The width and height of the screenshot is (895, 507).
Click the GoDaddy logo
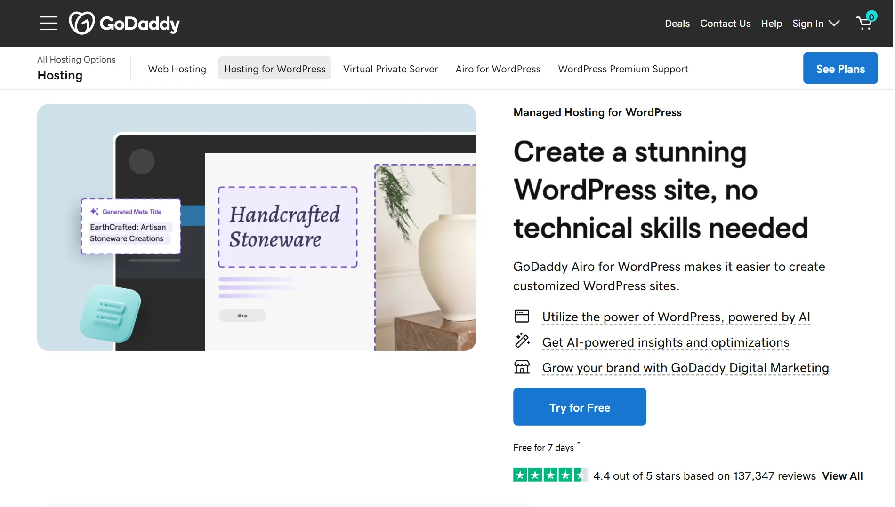pos(124,23)
